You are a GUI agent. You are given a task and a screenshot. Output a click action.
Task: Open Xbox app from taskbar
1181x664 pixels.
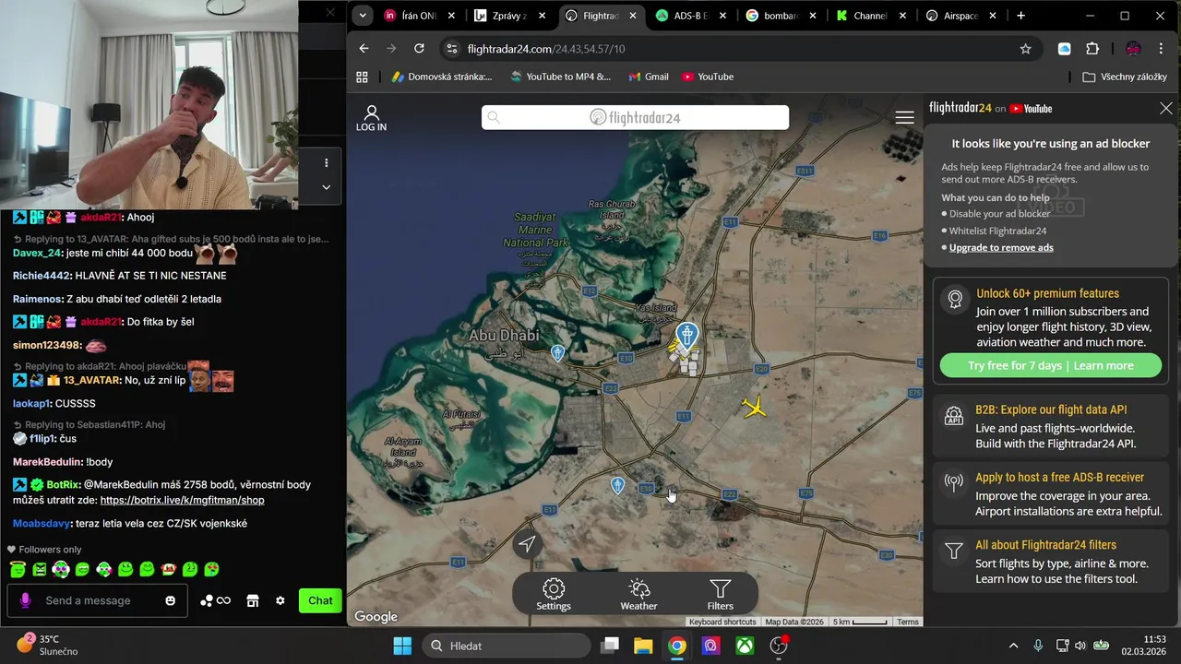744,646
